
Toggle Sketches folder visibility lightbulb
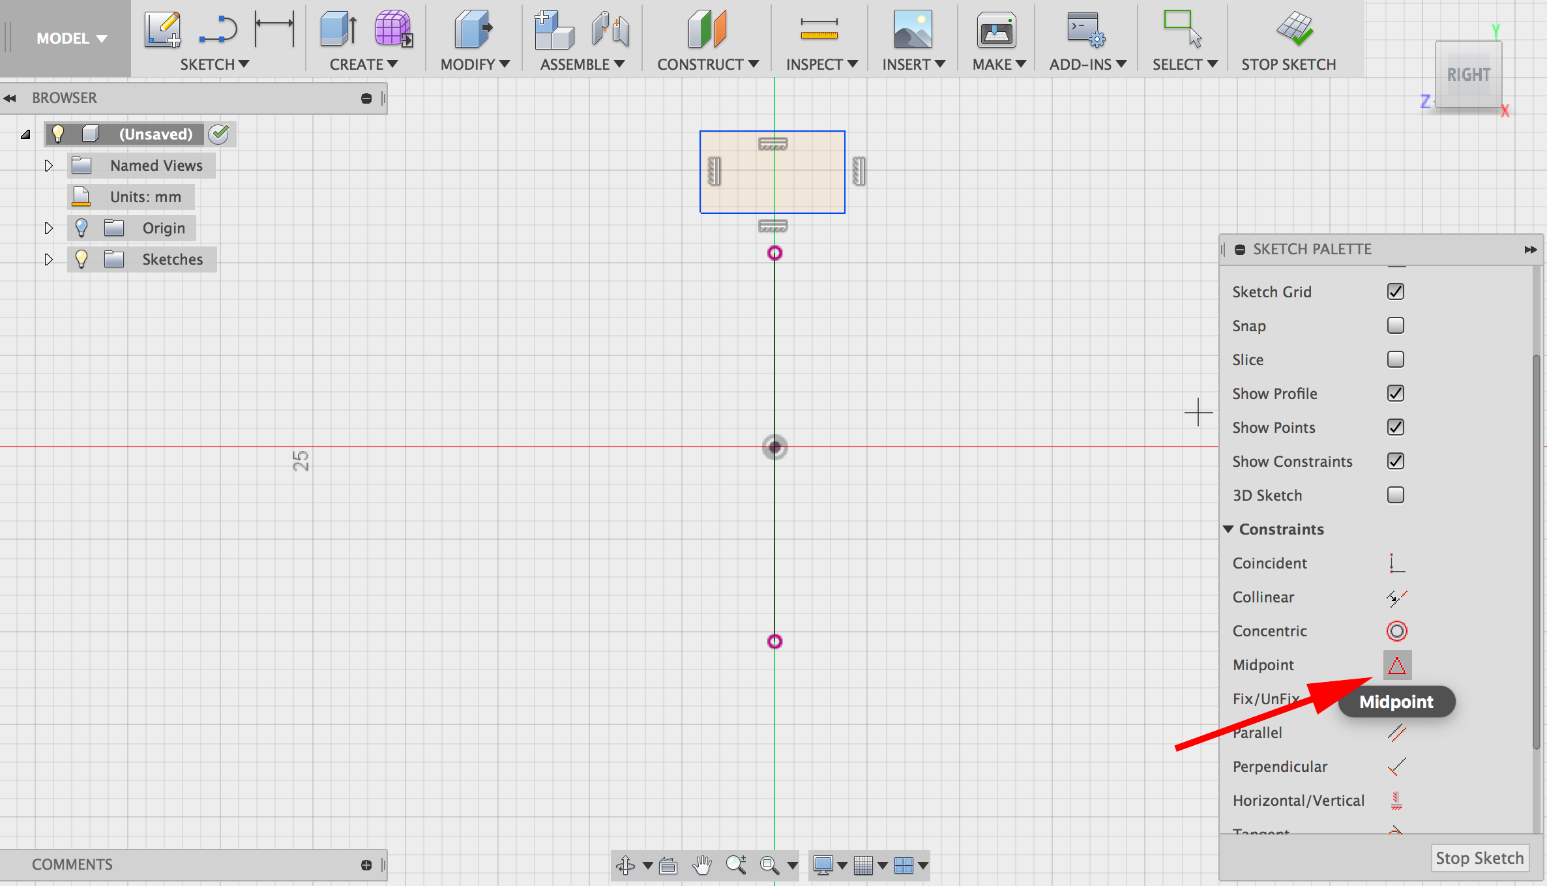click(81, 259)
